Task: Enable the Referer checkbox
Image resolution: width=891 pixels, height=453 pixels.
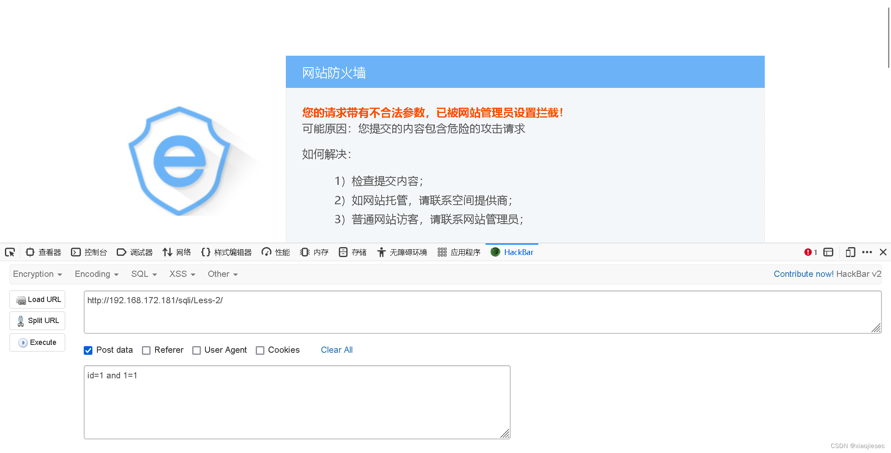Action: coord(146,350)
